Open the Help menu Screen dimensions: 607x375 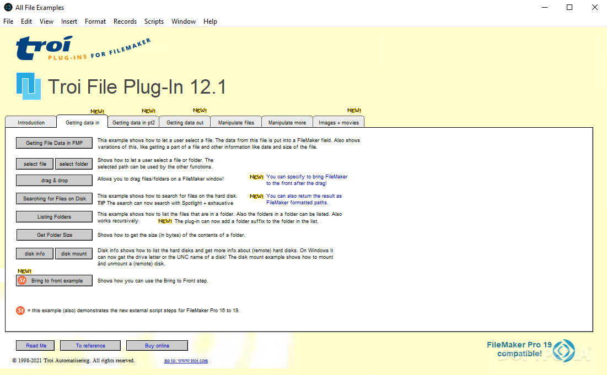(x=210, y=21)
